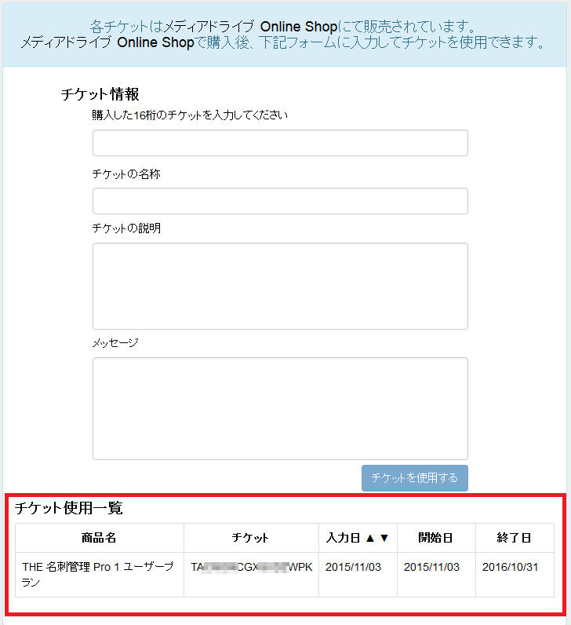Click the 終了日 column header
This screenshot has height=625, width=571.
(515, 538)
